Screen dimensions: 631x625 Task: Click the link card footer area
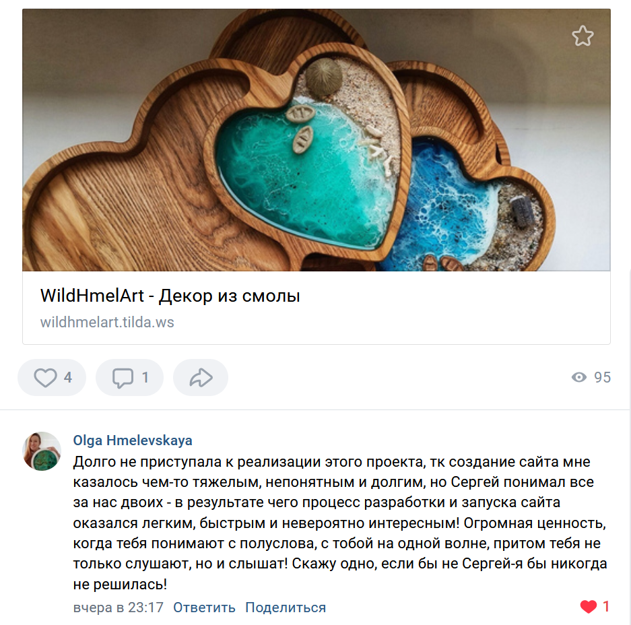(x=317, y=308)
